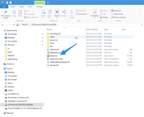Click Paste shortcut in Clipboard group
Screen dimensions: 144x117
31,17
